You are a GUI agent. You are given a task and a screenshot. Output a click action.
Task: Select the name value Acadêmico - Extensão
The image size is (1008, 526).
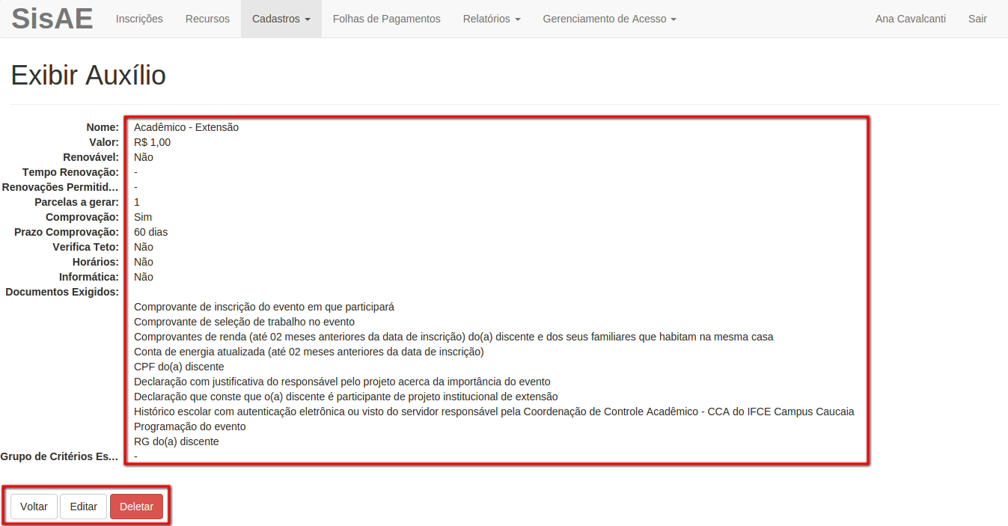pyautogui.click(x=186, y=127)
